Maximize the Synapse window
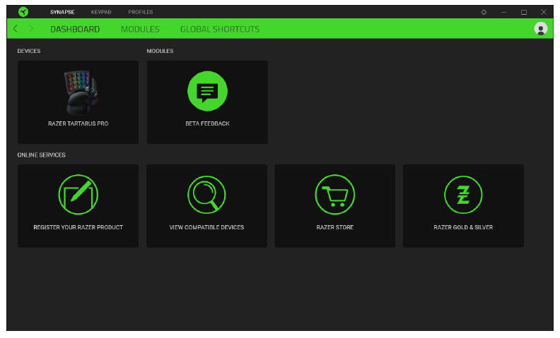560x338 pixels. pos(523,12)
